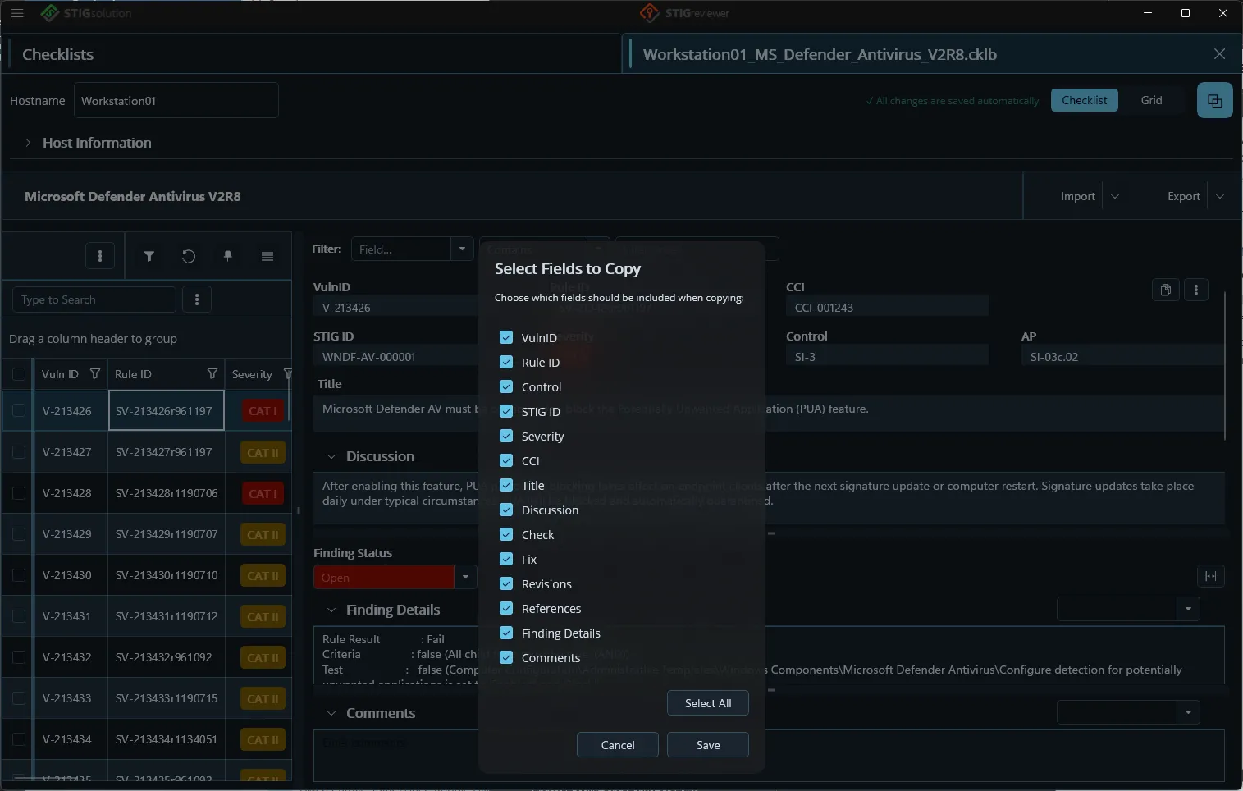Click the Comments text area
This screenshot has height=791, width=1243.
[769, 755]
